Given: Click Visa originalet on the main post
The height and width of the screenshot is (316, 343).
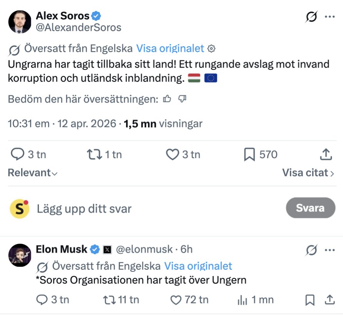Looking at the screenshot, I should 170,48.
